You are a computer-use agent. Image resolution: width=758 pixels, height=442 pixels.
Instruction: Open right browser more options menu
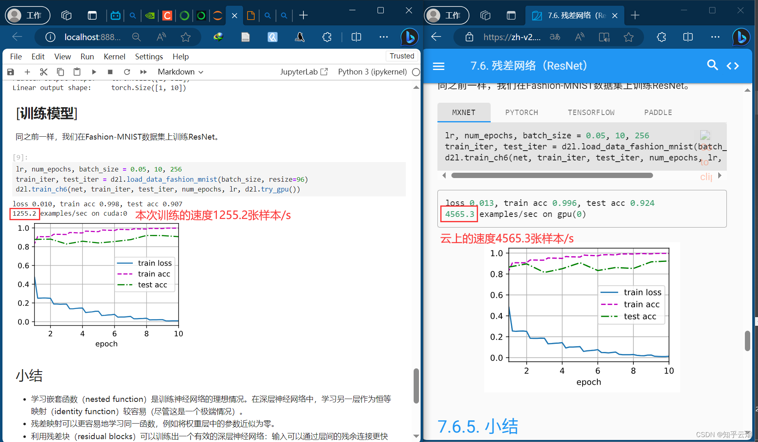pyautogui.click(x=715, y=37)
